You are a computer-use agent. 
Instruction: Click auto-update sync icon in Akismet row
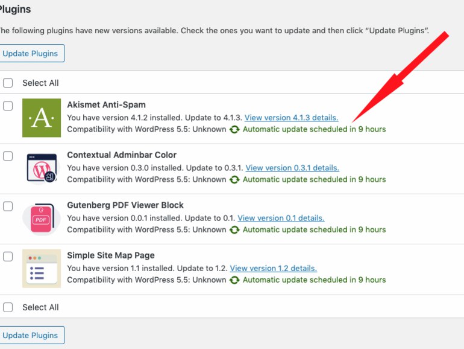pyautogui.click(x=234, y=130)
